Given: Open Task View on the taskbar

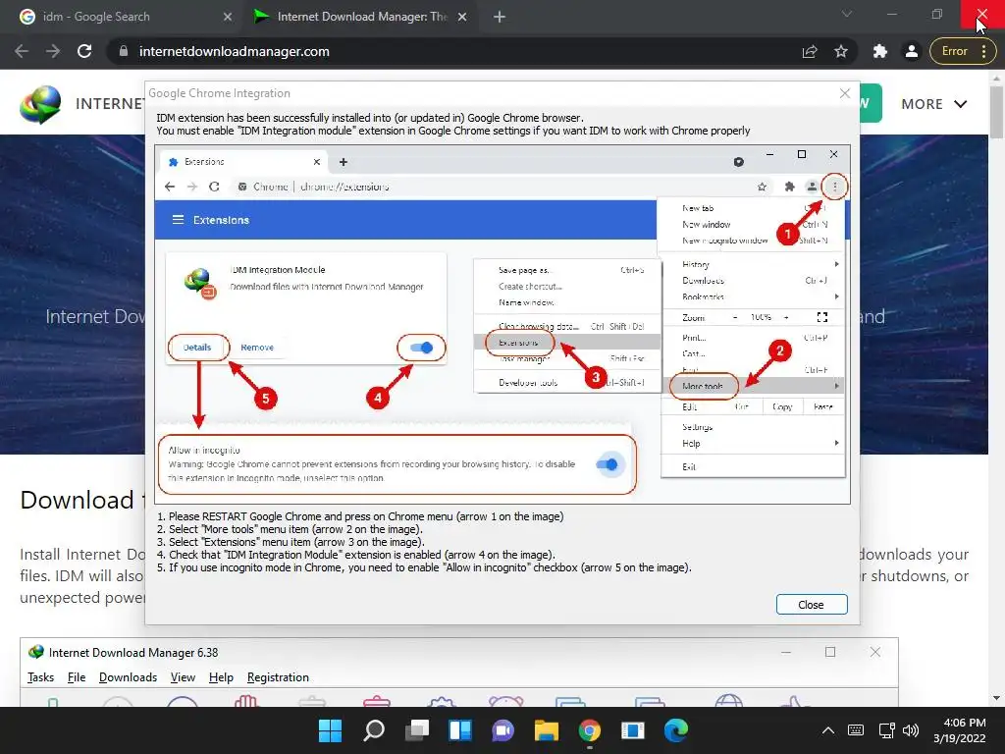Looking at the screenshot, I should (417, 730).
